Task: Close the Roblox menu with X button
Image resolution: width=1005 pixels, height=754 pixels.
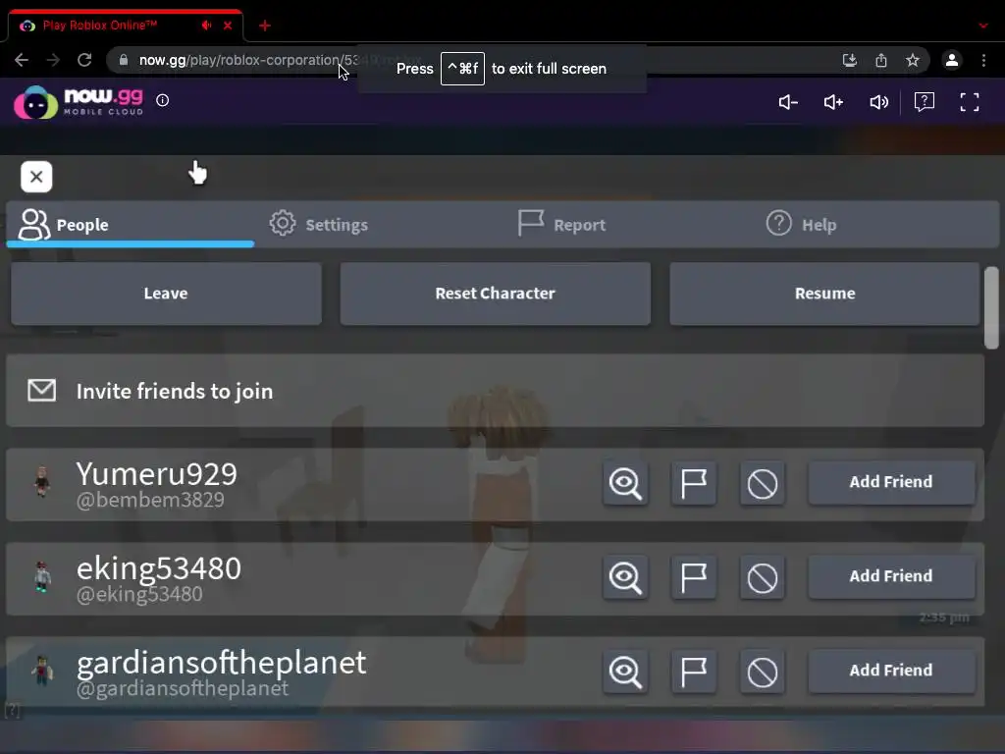Action: coord(36,177)
